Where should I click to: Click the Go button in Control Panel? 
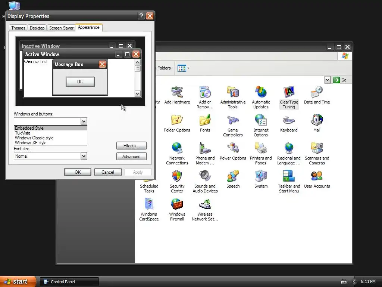coord(340,80)
